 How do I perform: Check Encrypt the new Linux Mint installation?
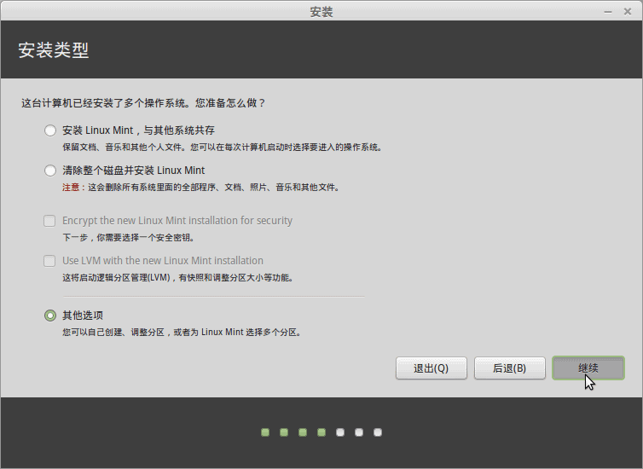49,221
